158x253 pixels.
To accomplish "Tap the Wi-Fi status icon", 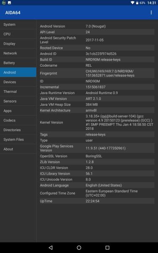I will click(x=133, y=3).
